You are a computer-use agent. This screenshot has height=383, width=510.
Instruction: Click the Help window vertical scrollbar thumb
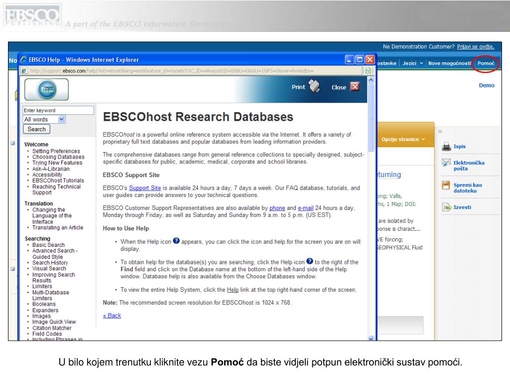pyautogui.click(x=371, y=118)
